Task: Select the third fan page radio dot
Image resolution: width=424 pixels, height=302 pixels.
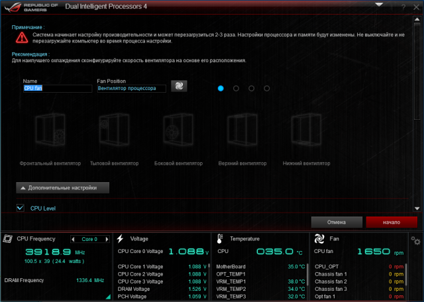Action: [x=252, y=88]
